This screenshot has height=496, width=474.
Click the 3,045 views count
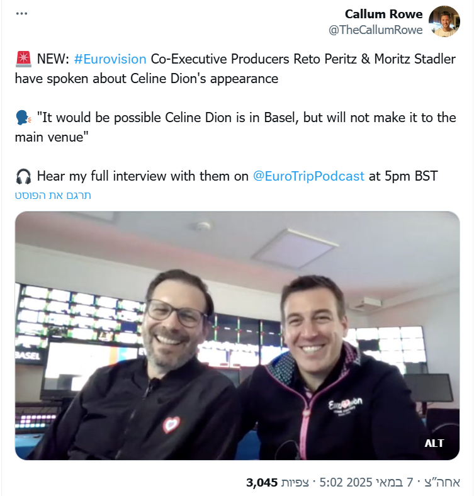pyautogui.click(x=277, y=482)
